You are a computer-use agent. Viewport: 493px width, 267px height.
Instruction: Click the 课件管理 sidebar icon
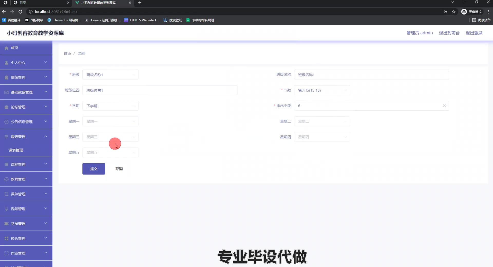(x=6, y=194)
